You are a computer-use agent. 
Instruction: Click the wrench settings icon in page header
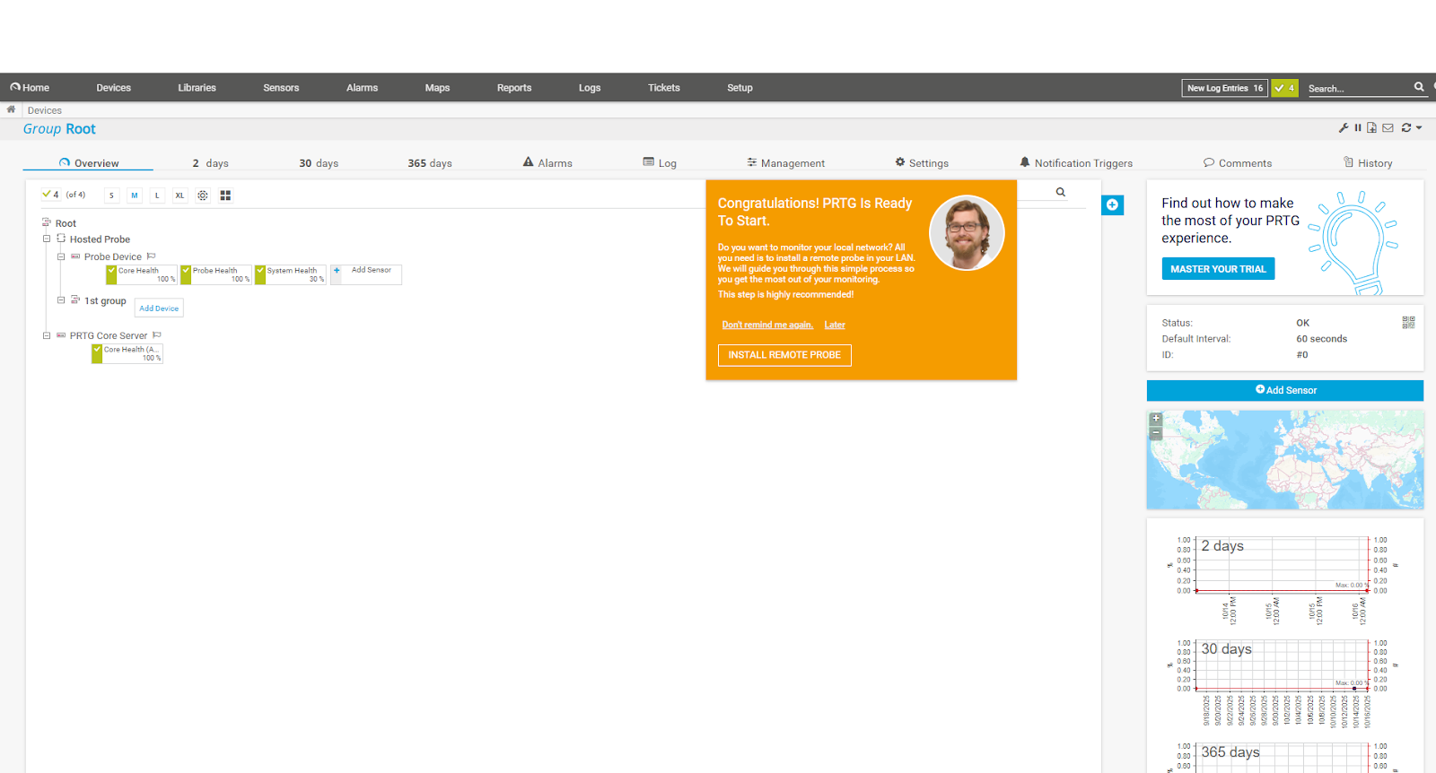coord(1344,128)
